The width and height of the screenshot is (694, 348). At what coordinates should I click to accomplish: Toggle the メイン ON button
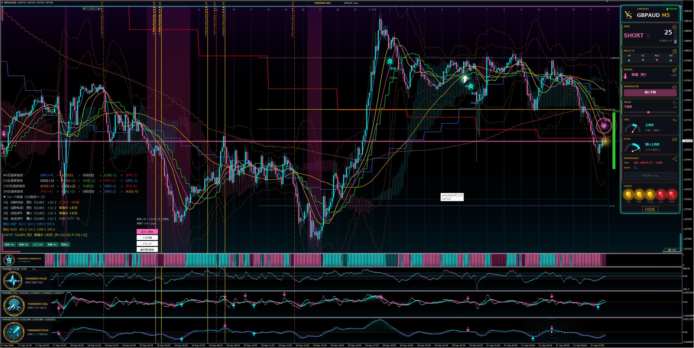click(38, 245)
